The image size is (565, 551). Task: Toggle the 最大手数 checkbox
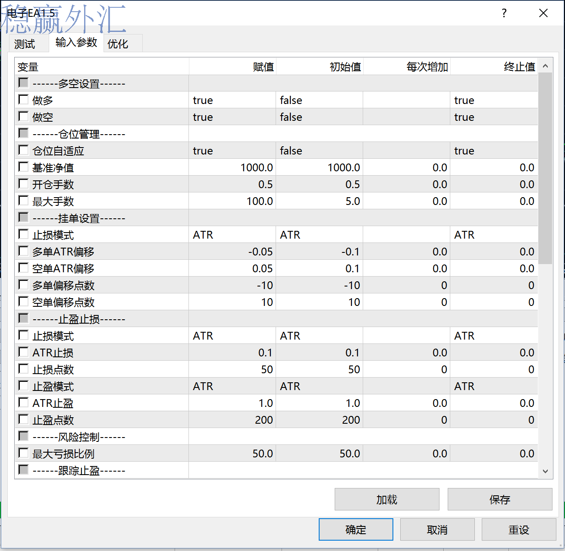(x=23, y=201)
